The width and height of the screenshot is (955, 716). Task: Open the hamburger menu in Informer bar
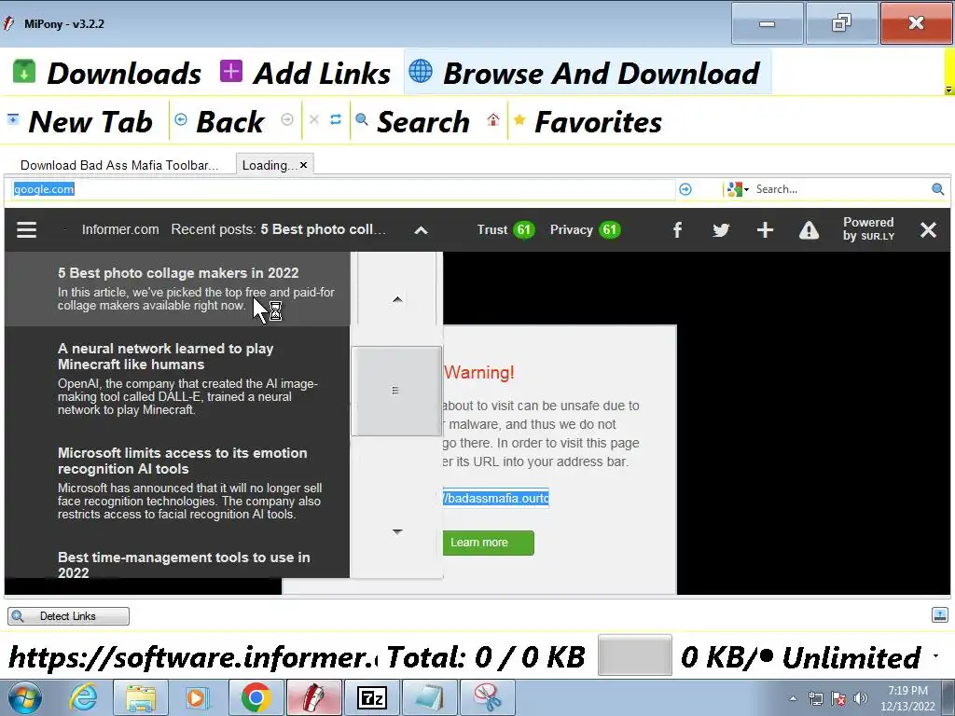[x=27, y=230]
